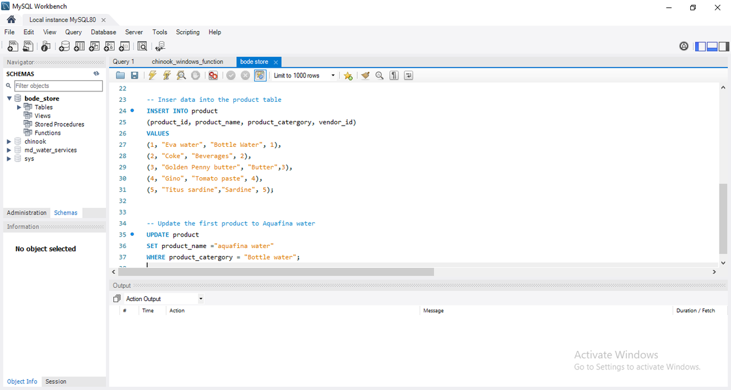Expand the md_water_services schema
Image resolution: width=731 pixels, height=390 pixels.
[x=9, y=150]
